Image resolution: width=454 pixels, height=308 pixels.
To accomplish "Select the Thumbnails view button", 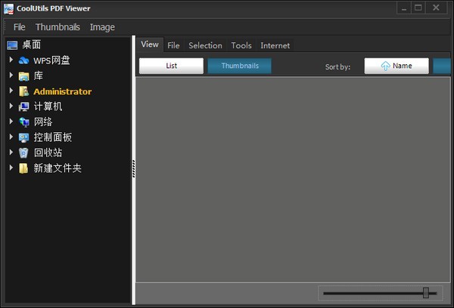I will [x=240, y=66].
